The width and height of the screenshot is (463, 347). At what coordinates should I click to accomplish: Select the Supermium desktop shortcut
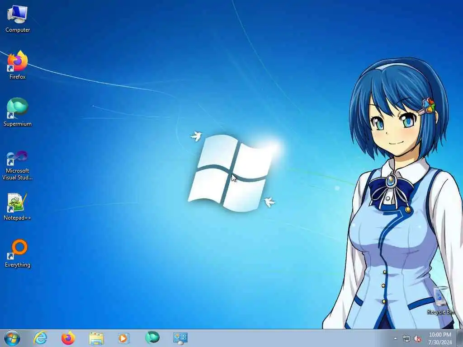pyautogui.click(x=18, y=112)
